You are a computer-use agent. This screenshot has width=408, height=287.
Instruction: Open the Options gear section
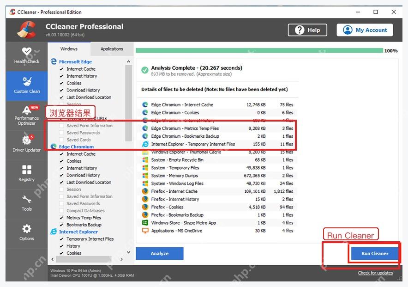point(27,232)
